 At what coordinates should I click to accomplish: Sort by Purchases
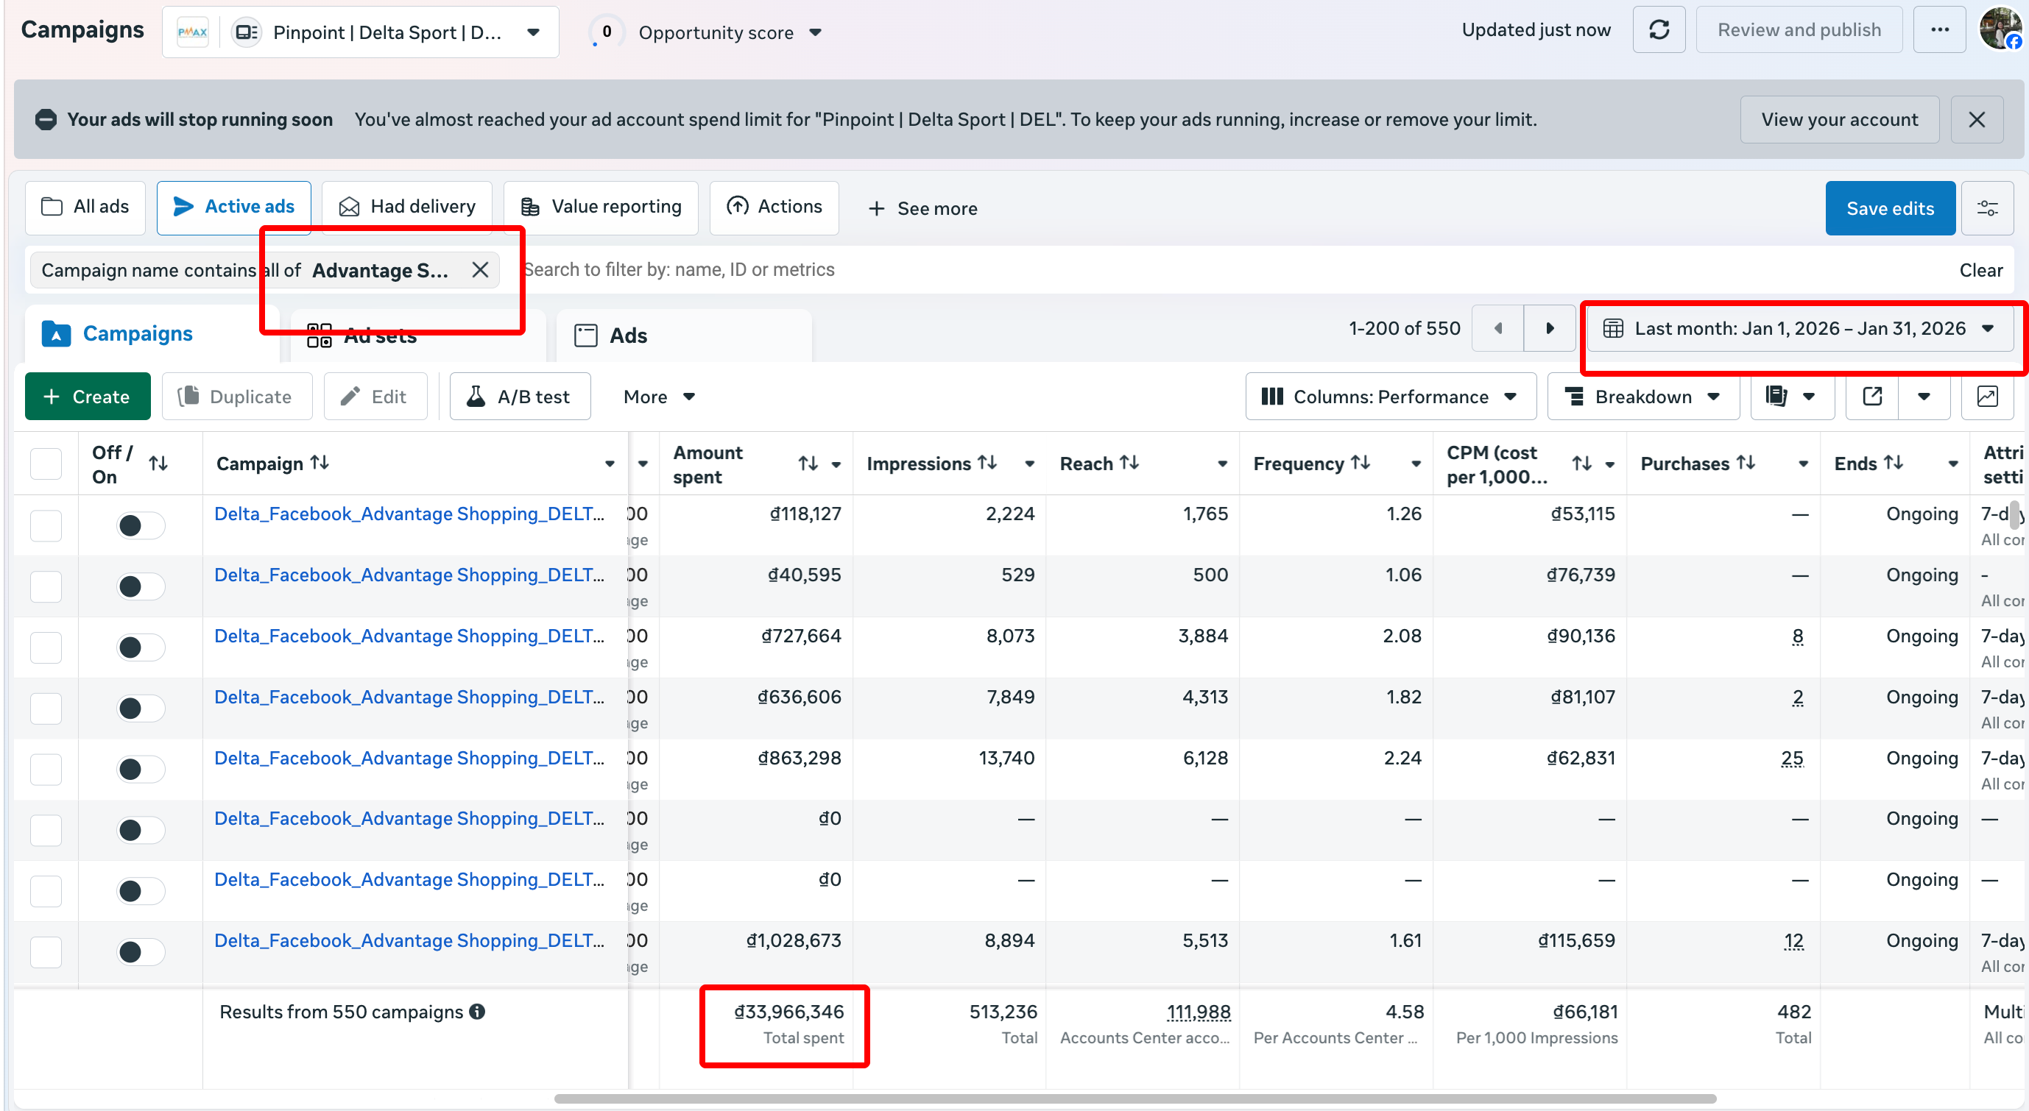[x=1746, y=463]
